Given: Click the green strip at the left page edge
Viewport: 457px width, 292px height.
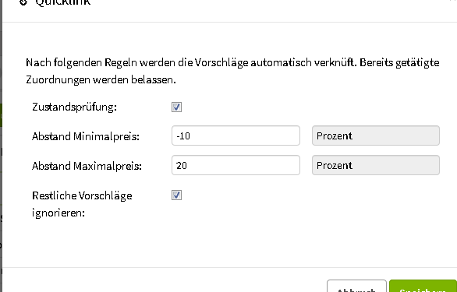Looking at the screenshot, I should [1, 115].
